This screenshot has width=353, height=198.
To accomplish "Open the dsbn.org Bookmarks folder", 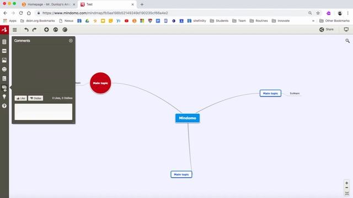I will point(38,21).
